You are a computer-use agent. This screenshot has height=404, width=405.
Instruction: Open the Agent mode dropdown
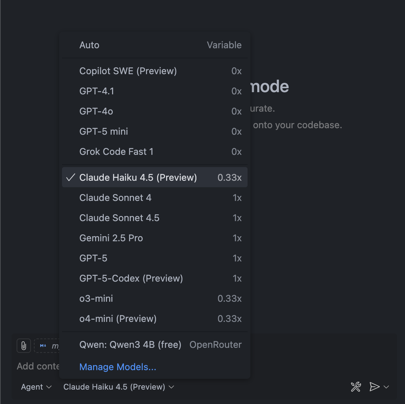point(36,387)
